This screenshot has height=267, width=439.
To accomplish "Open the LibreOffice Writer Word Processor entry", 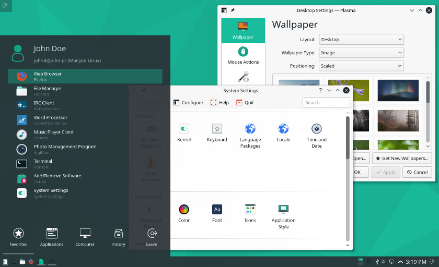I will tap(85, 120).
